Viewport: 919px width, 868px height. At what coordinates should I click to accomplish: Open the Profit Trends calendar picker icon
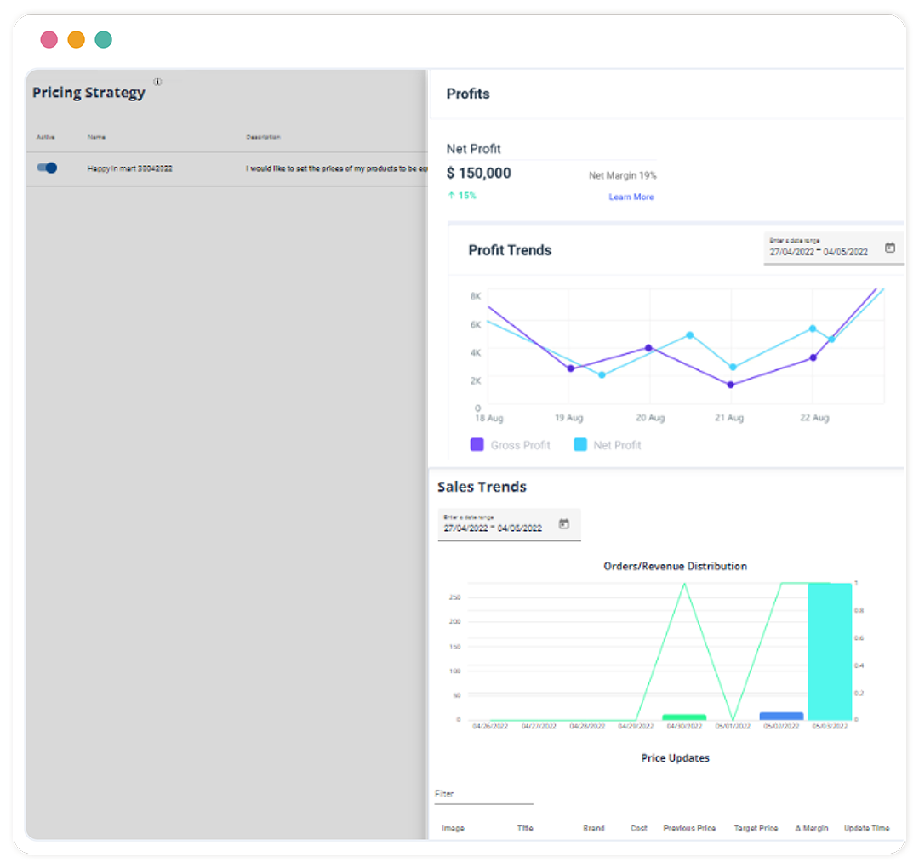point(890,248)
